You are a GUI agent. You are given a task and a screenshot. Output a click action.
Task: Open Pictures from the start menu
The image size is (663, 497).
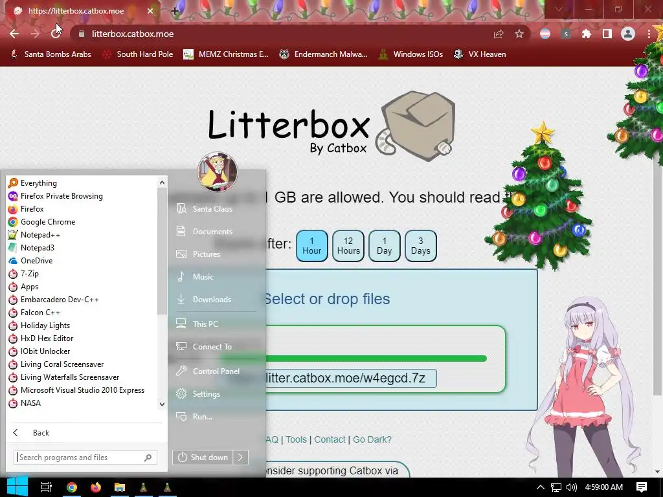(x=207, y=254)
